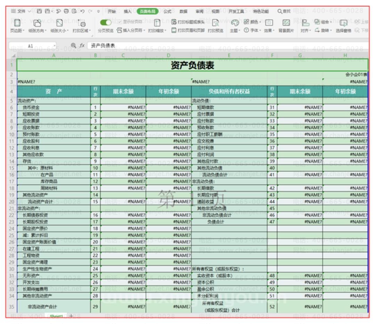Switch to the 开始 tab

tap(112, 11)
